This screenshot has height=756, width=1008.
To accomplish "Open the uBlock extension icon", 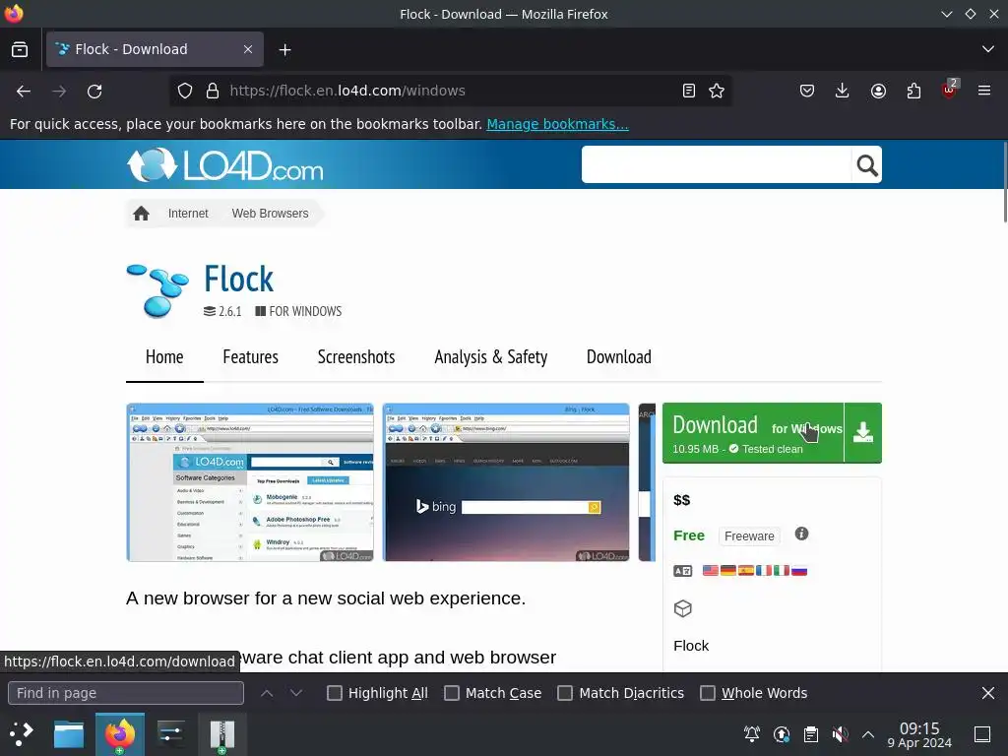I will coord(950,90).
